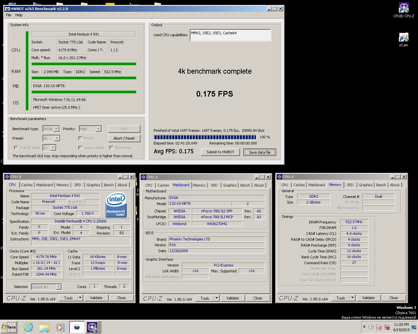The width and height of the screenshot is (418, 334).
Task: Click Tools button in CPU window
Action: pos(69,298)
